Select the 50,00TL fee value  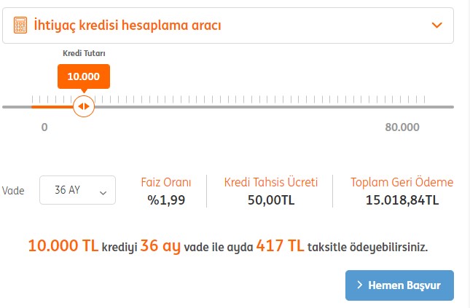click(271, 200)
